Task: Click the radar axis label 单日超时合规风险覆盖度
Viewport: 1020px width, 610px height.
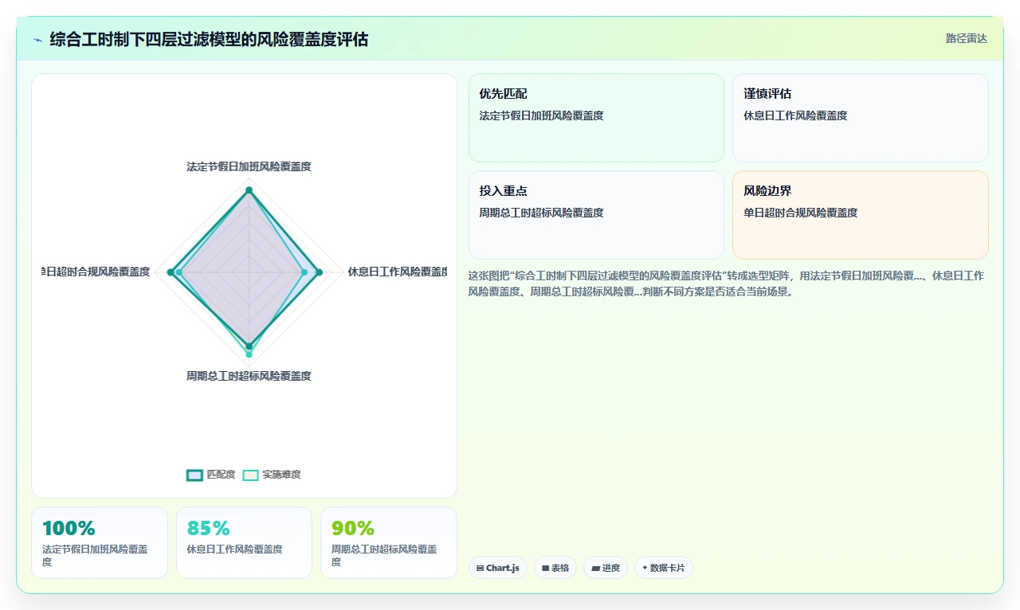Action: tap(96, 272)
